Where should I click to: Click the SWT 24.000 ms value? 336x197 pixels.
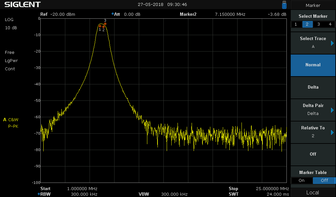(278, 194)
